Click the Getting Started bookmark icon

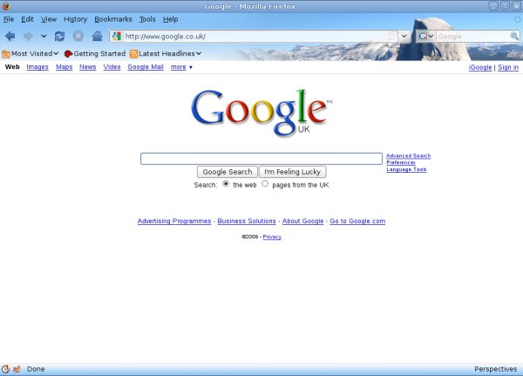tap(68, 54)
